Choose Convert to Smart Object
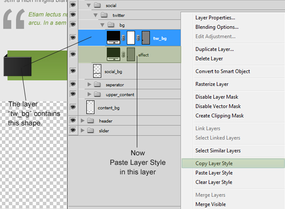 [x=223, y=71]
